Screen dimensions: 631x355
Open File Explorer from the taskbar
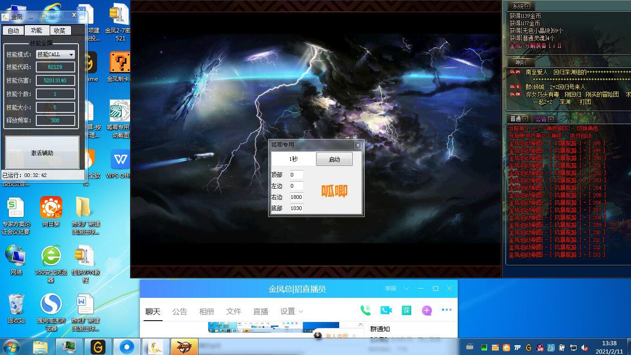[40, 347]
